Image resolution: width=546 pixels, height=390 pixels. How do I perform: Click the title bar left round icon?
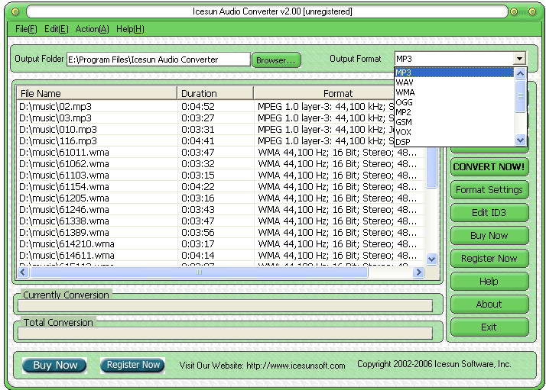(15, 11)
